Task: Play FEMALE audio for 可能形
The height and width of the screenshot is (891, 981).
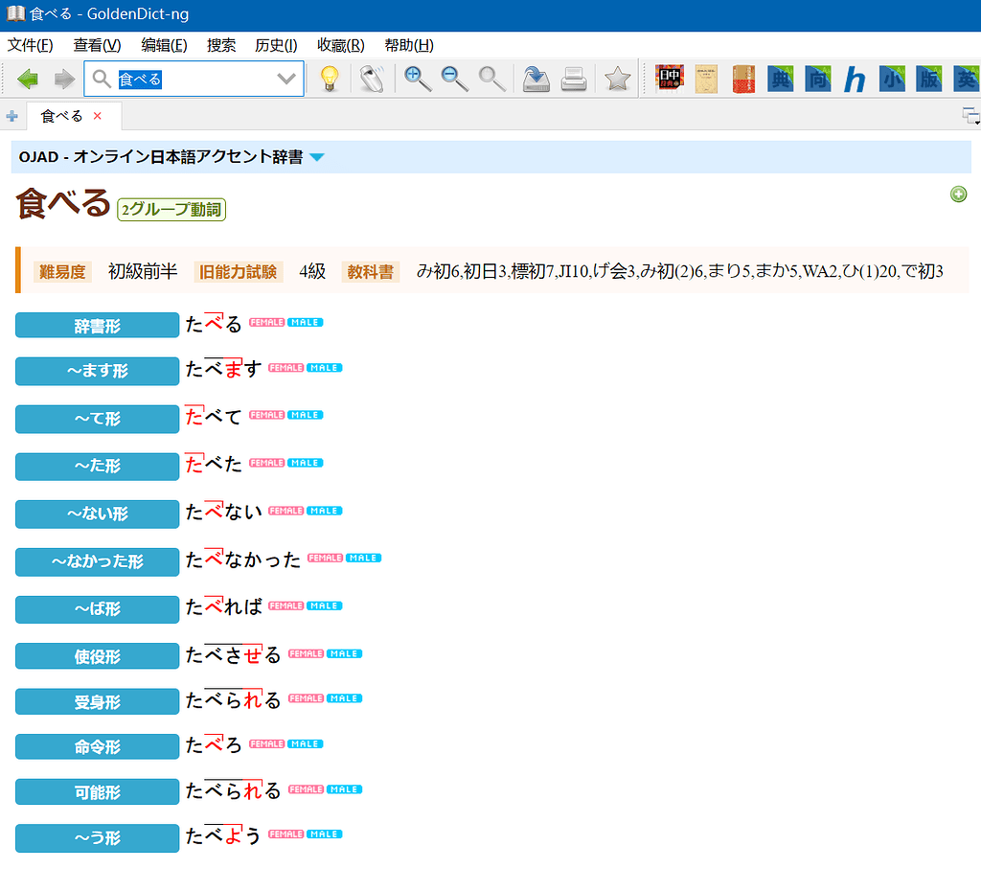Action: pyautogui.click(x=306, y=789)
